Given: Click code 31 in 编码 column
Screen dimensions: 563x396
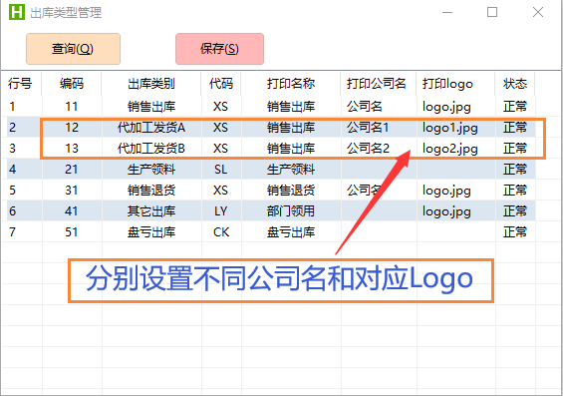Looking at the screenshot, I should (x=72, y=190).
